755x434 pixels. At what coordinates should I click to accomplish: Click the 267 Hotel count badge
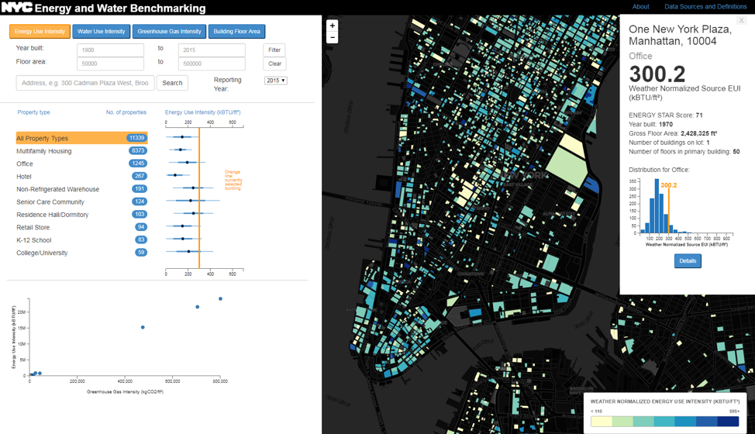pyautogui.click(x=140, y=176)
